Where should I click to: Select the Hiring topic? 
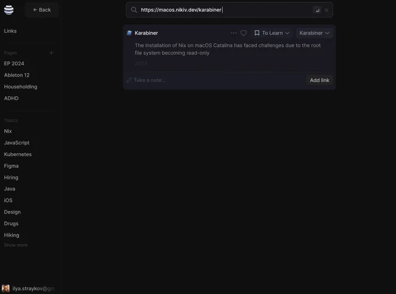pos(11,178)
